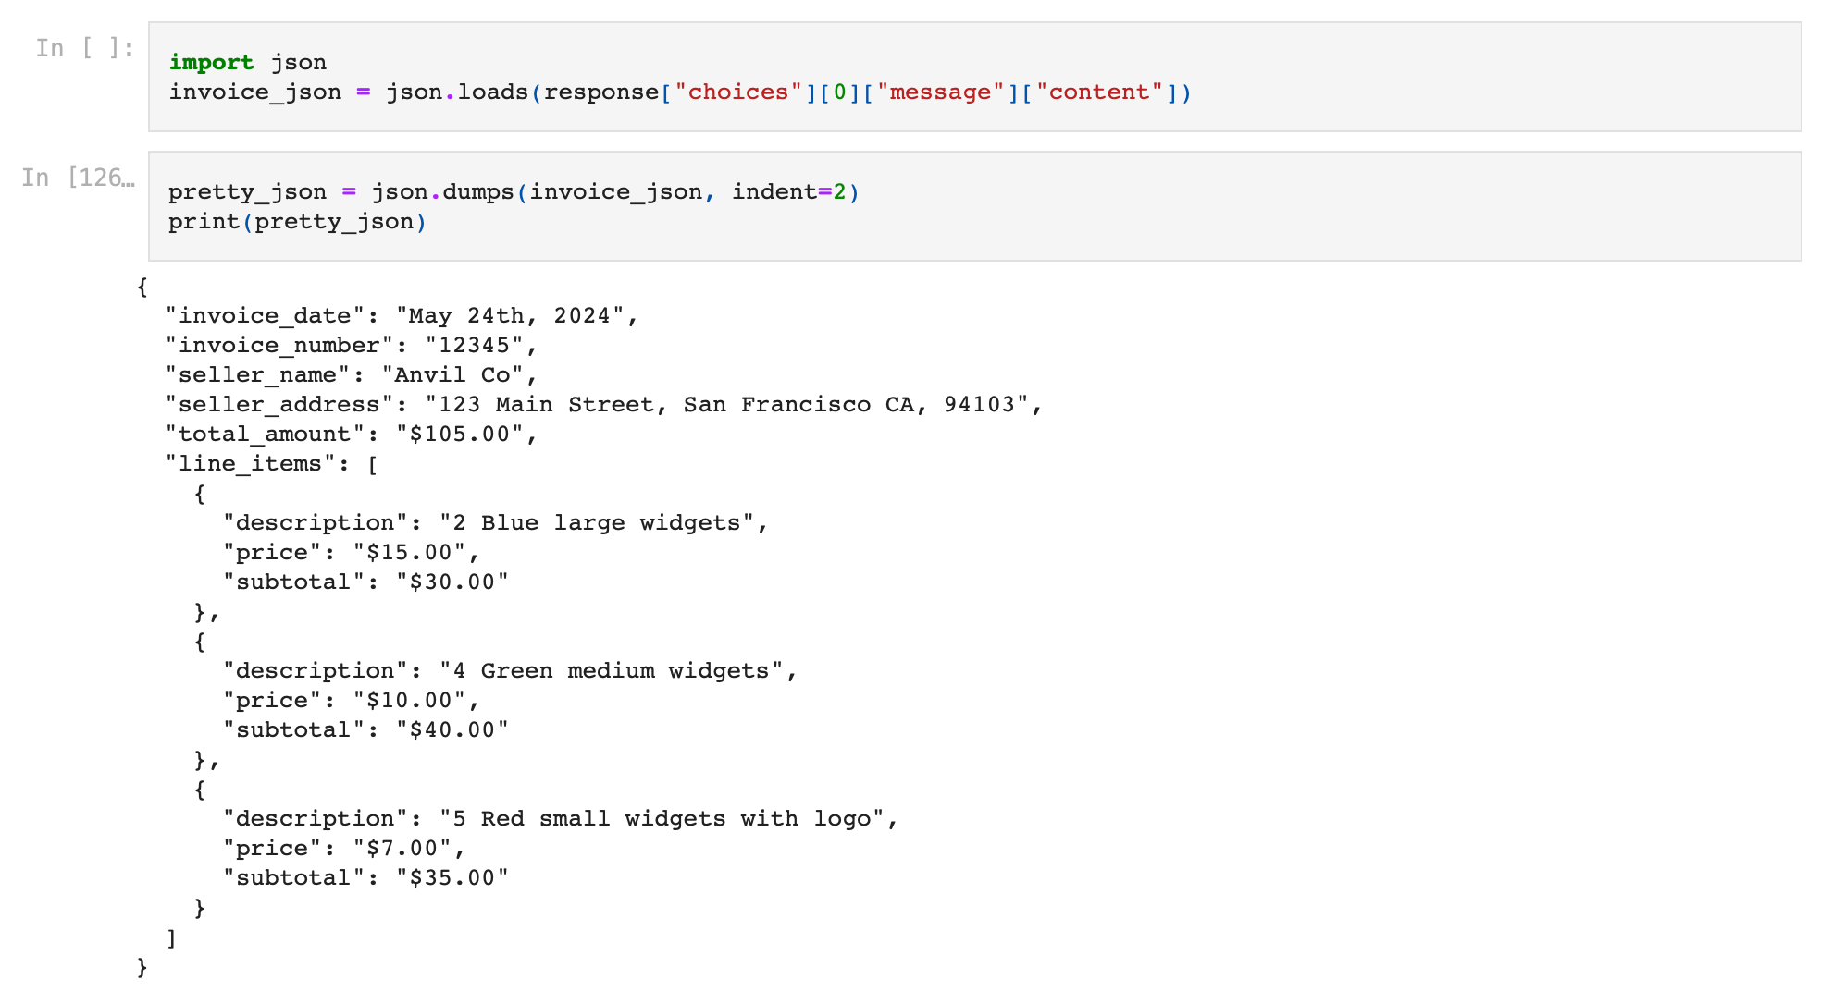Click the "content" string in the first cell
This screenshot has height=1004, width=1832.
(x=1098, y=92)
